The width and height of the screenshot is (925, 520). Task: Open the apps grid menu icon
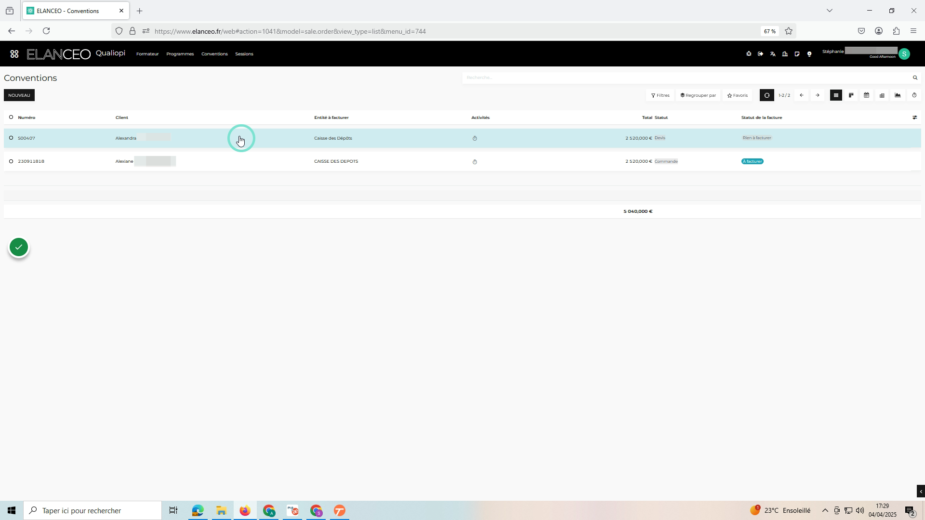(x=14, y=54)
